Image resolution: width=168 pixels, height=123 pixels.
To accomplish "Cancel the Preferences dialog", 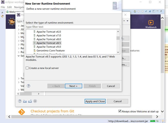I will [118, 101].
